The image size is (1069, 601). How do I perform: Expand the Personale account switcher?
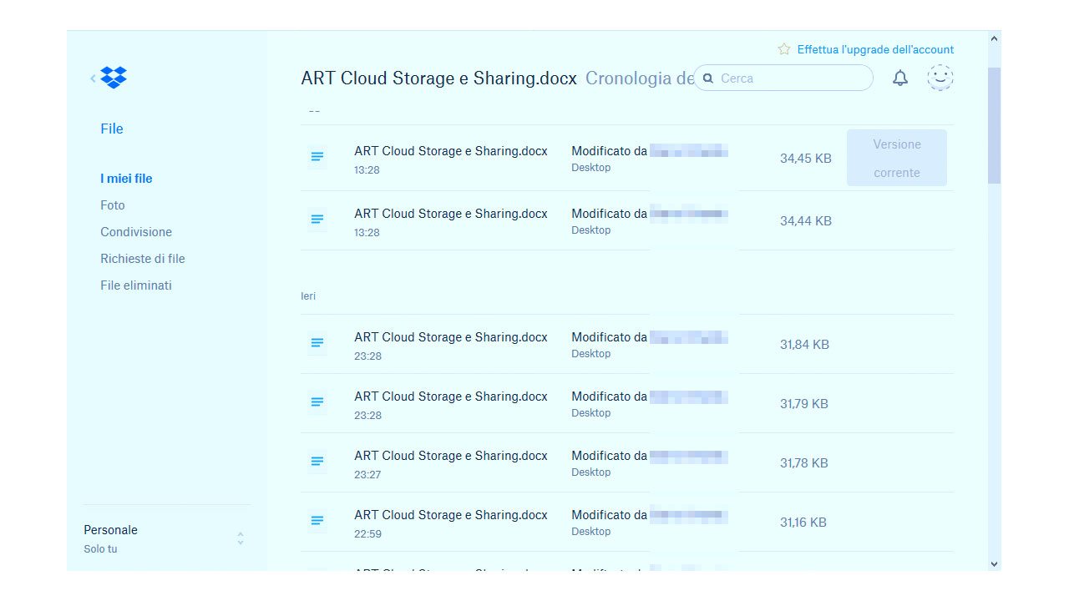point(241,538)
